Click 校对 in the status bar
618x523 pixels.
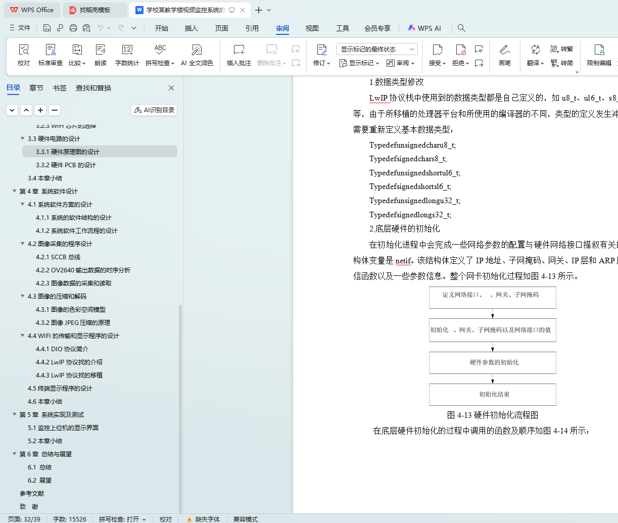click(x=166, y=519)
